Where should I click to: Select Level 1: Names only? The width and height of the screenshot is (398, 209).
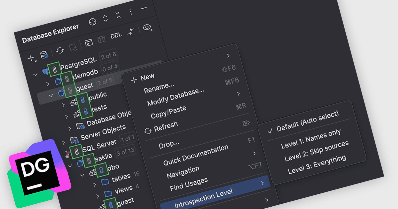tap(311, 139)
